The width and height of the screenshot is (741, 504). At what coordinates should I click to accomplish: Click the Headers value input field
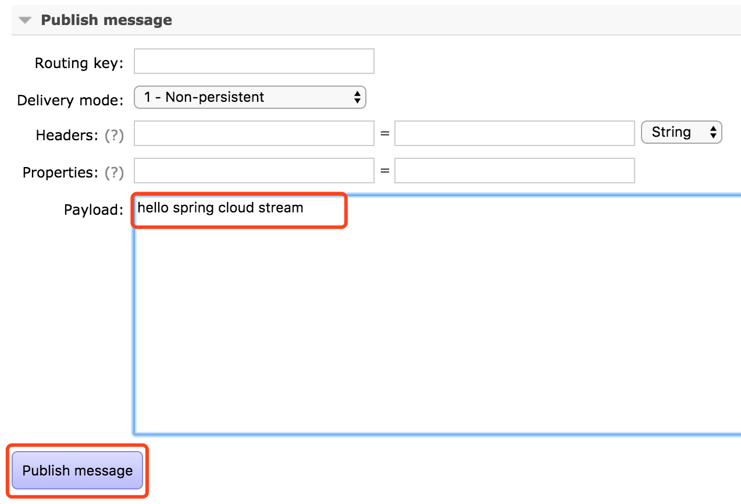[515, 133]
